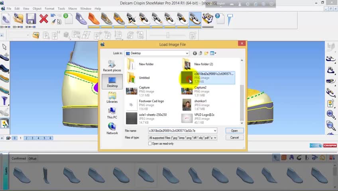Switch to the Offset tab
This screenshot has width=338, height=191.
pyautogui.click(x=33, y=159)
